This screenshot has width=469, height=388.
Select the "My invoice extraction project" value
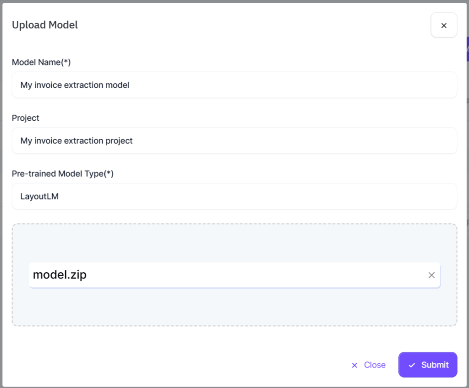pos(76,141)
